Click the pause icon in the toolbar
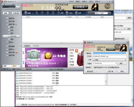 [x=48, y=13]
